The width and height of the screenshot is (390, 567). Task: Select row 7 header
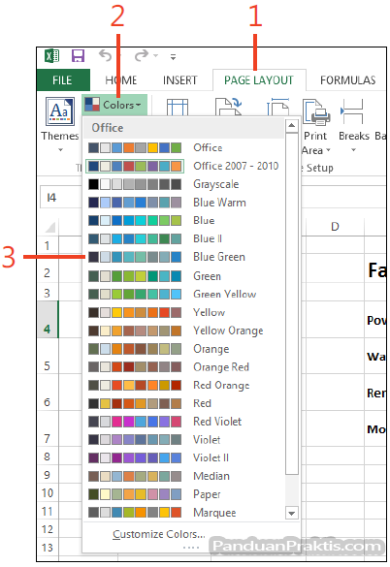[x=48, y=428]
